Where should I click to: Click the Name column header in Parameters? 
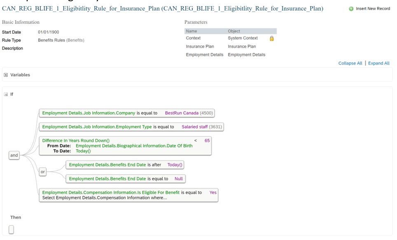click(191, 31)
